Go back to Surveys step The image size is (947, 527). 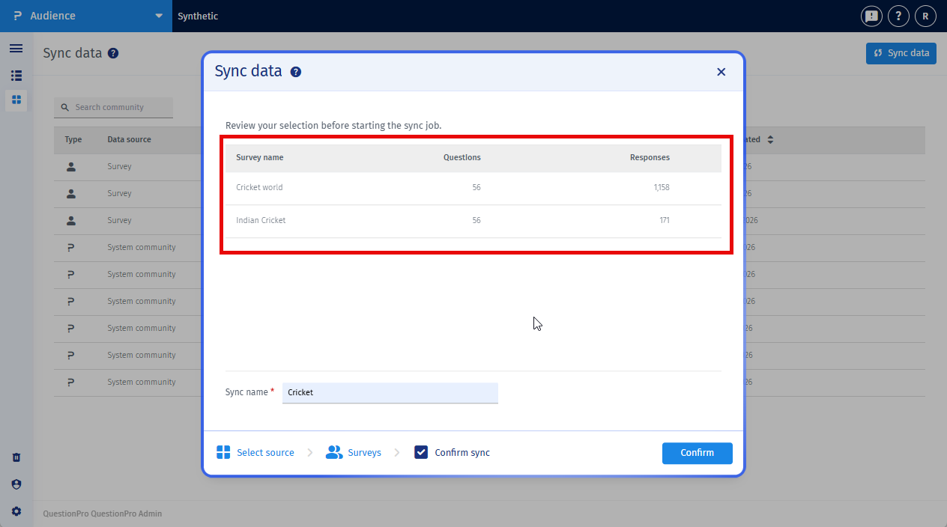point(364,452)
